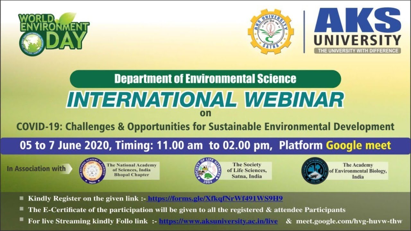Open the forms.gle registration link
Image resolution: width=411 pixels, height=231 pixels.
pos(215,199)
